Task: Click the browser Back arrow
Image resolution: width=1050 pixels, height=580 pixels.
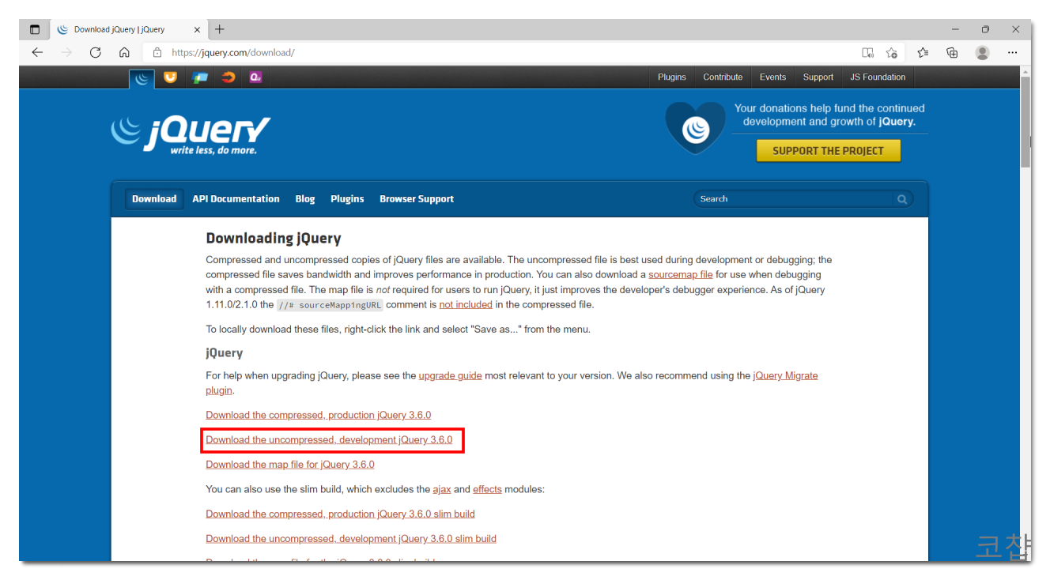Action: 37,52
